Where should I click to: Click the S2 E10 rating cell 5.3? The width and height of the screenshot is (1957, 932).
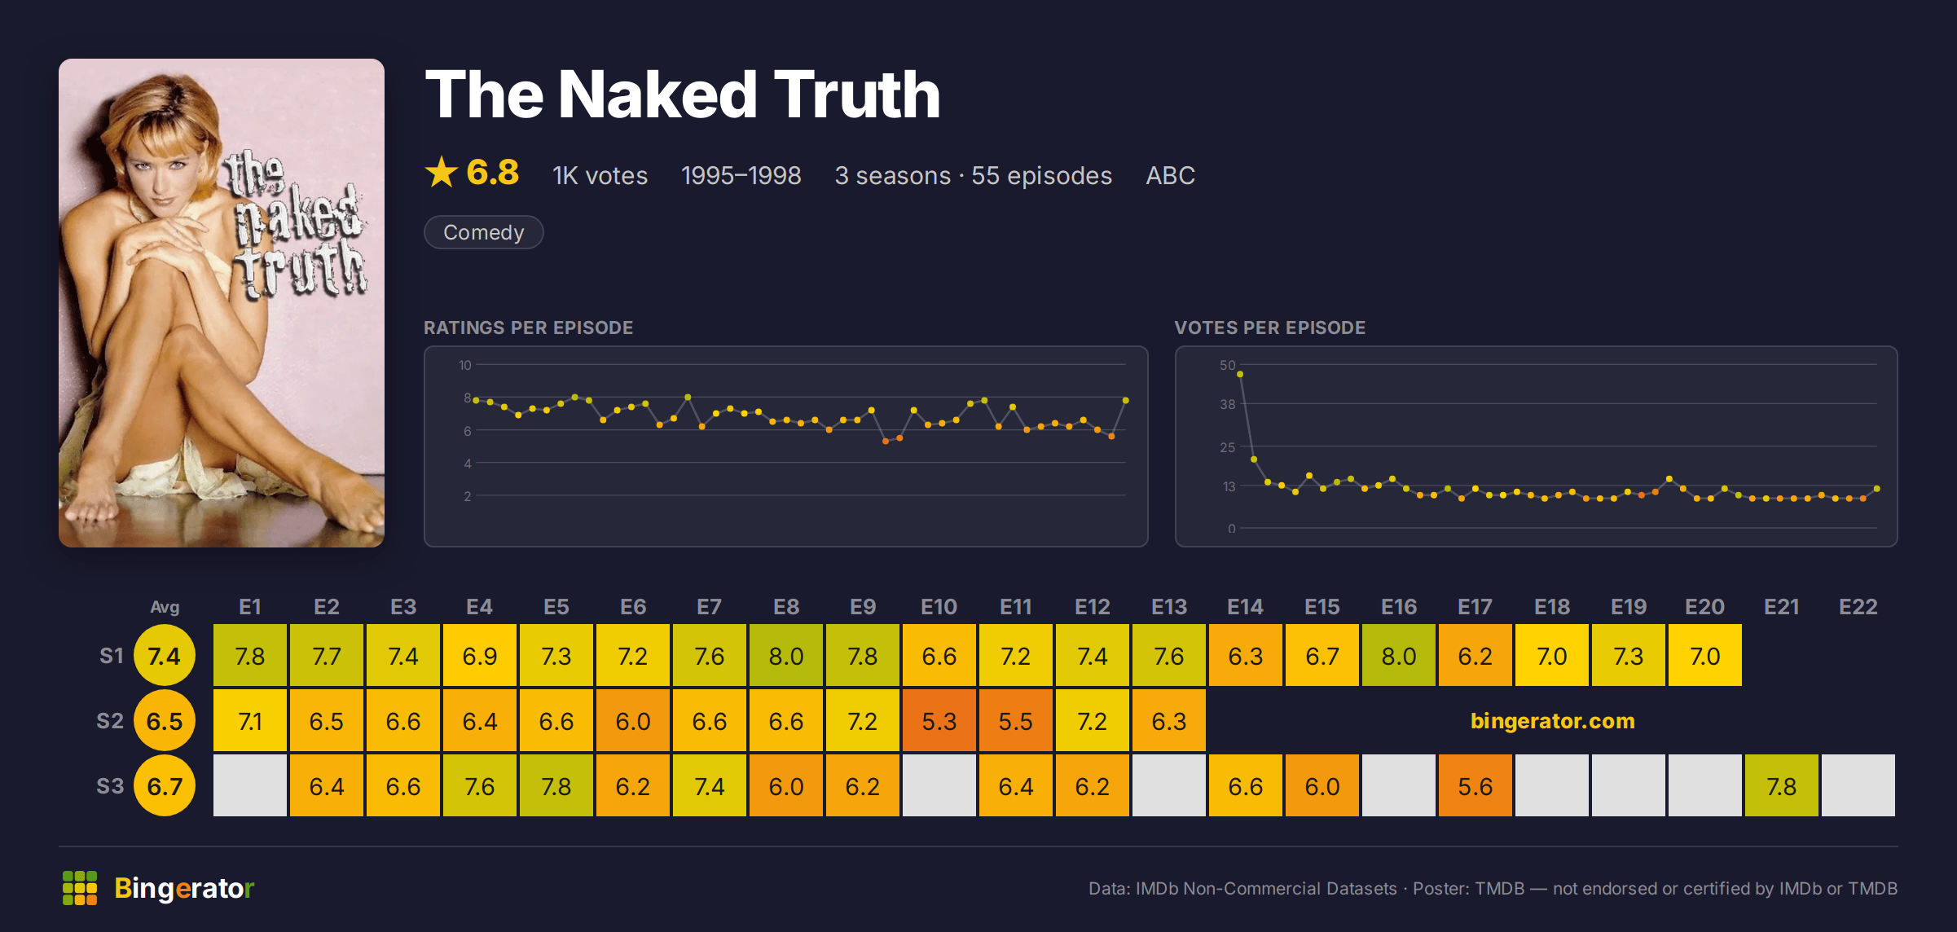point(939,721)
